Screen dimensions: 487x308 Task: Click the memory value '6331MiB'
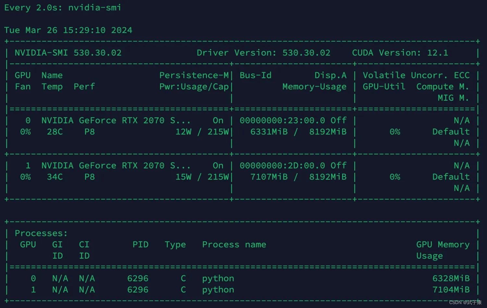269,132
